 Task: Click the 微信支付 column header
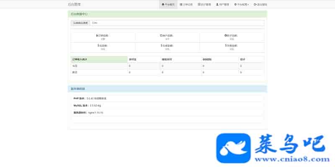tap(181, 59)
